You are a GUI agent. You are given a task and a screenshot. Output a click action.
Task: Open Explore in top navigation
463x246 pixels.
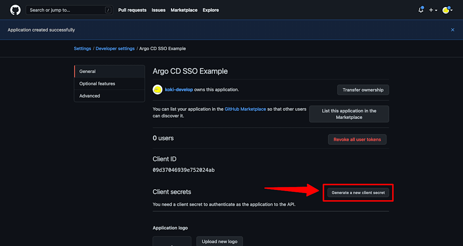pyautogui.click(x=211, y=10)
